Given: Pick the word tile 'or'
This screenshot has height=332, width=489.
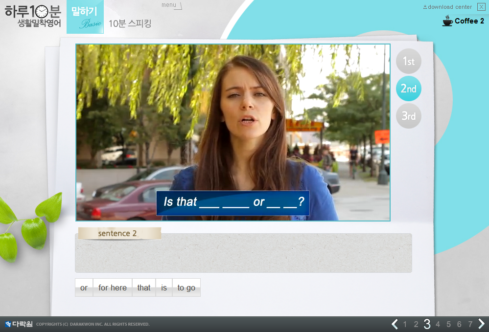Looking at the screenshot, I should (84, 288).
